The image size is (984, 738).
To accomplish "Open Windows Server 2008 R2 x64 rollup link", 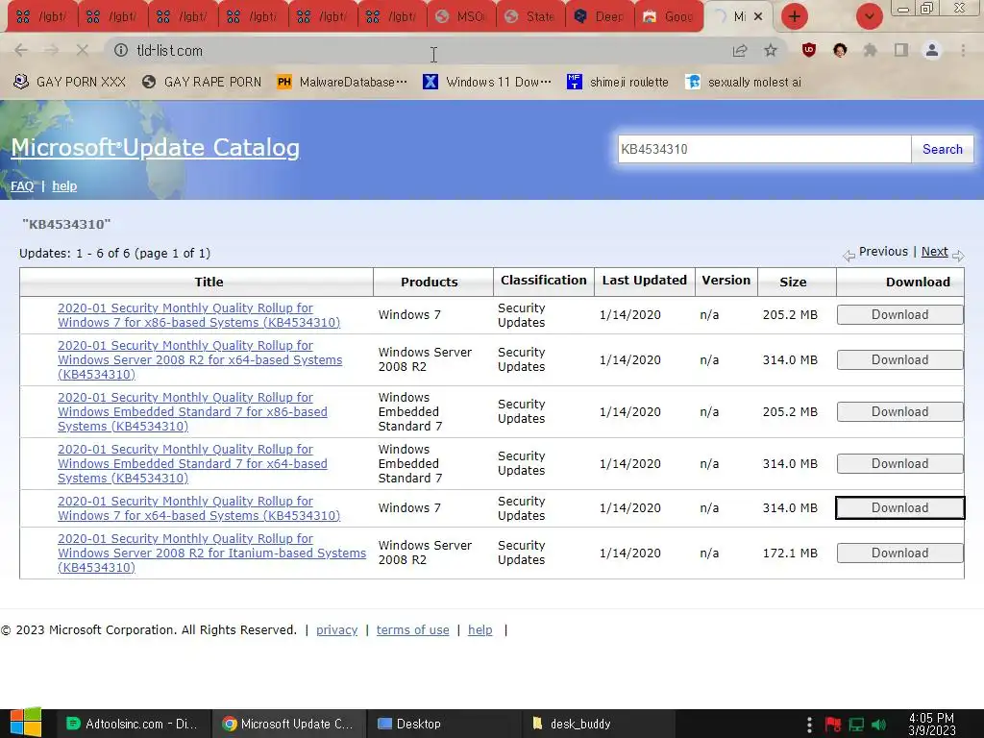I will (200, 359).
